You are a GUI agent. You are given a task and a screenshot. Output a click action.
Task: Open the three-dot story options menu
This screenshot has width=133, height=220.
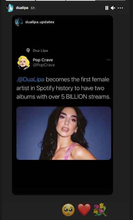[120, 8]
